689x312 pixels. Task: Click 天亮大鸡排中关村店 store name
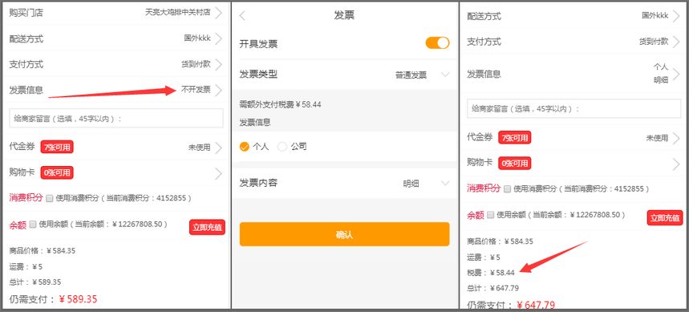[177, 13]
